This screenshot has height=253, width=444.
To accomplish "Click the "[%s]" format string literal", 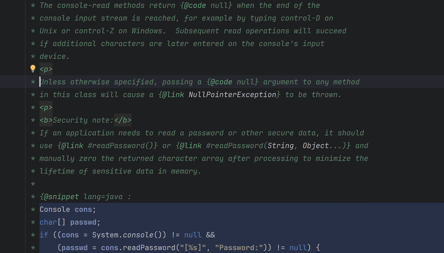I will tap(193, 248).
